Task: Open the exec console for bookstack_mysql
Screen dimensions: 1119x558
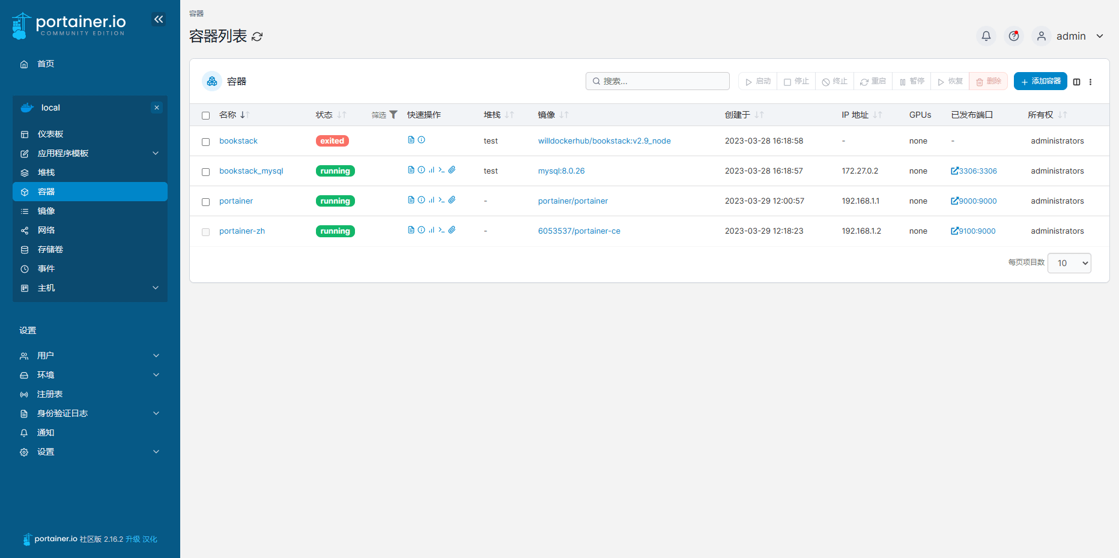Action: coord(441,170)
